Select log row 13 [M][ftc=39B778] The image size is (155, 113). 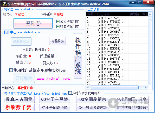pos(117,59)
